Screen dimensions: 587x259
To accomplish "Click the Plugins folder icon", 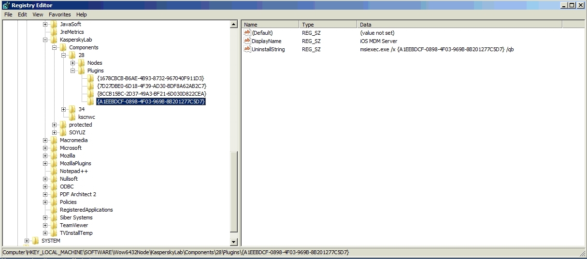I will click(x=81, y=71).
